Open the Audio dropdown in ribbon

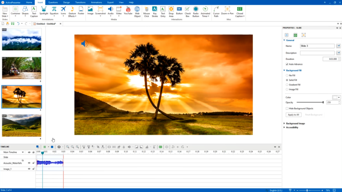(x=110, y=16)
